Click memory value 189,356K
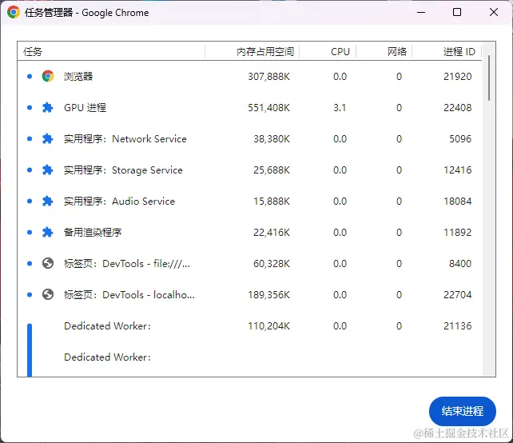The width and height of the screenshot is (513, 443). coord(268,295)
